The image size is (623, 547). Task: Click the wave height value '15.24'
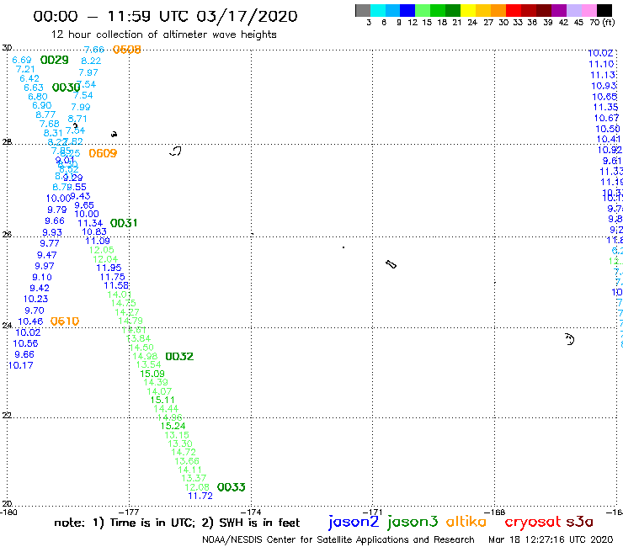click(x=173, y=426)
